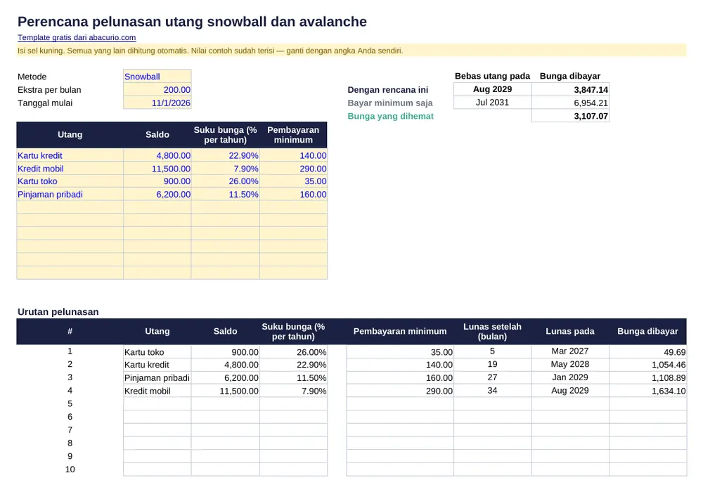The height and width of the screenshot is (492, 703).
Task: Click the Ekstra per bulan value 200.00
Action: pos(157,90)
